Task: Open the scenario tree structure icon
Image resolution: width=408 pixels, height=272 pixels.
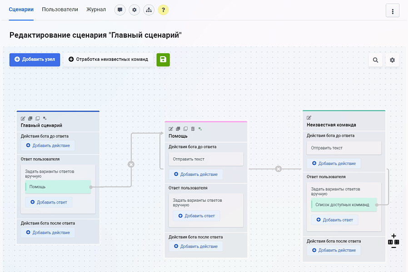Action: (x=149, y=10)
